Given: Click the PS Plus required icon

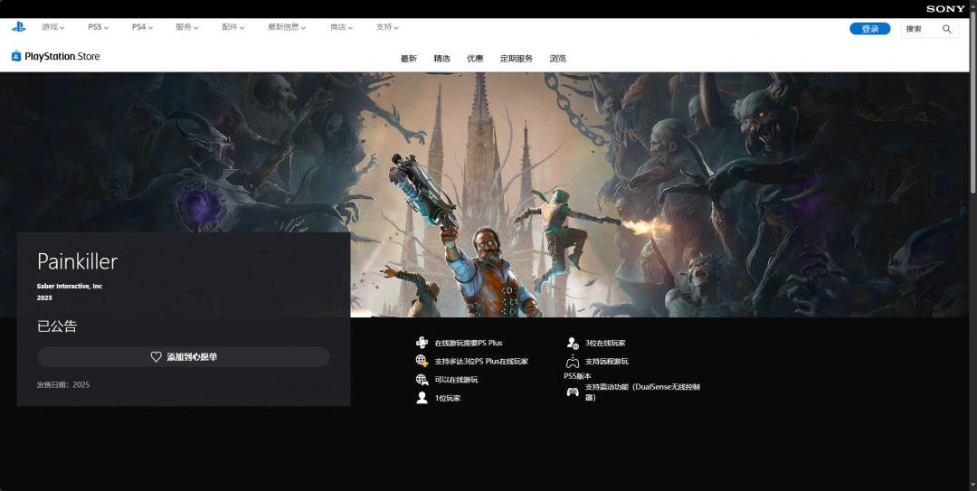Looking at the screenshot, I should point(422,343).
